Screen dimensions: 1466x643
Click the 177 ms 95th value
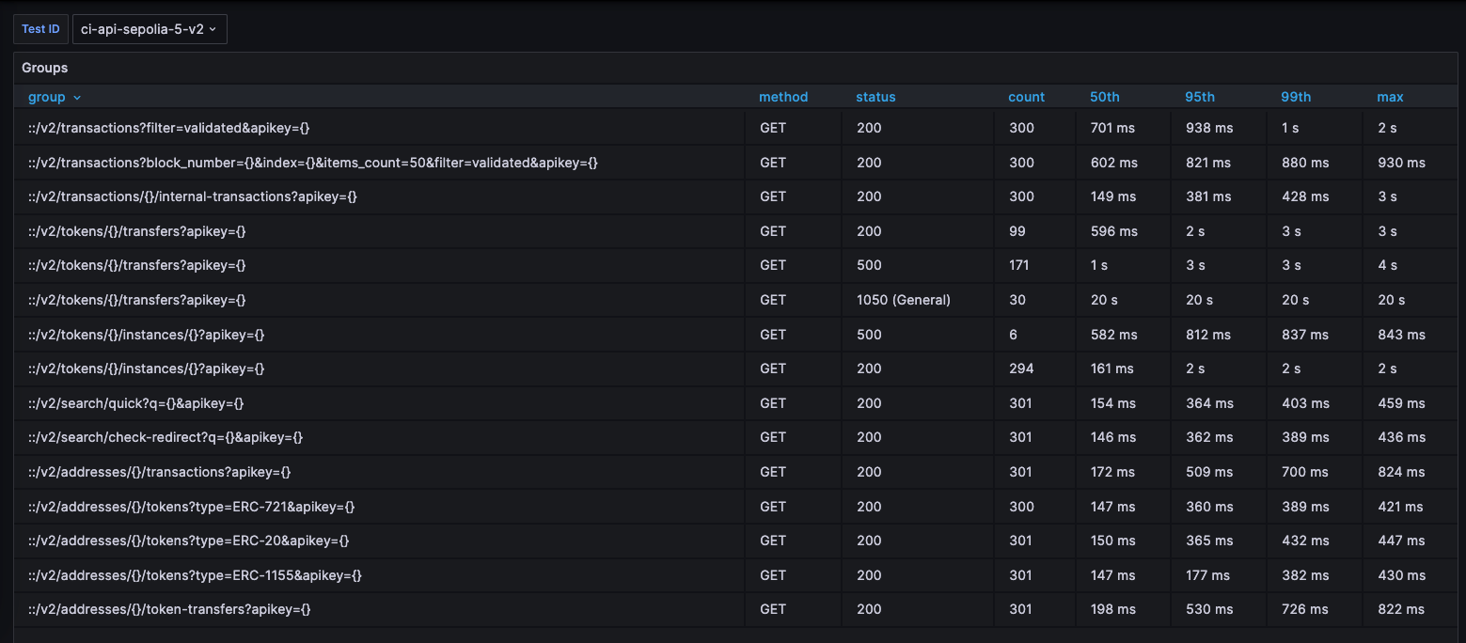point(1207,575)
